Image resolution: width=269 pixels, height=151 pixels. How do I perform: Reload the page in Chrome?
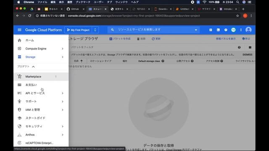tap(30, 16)
